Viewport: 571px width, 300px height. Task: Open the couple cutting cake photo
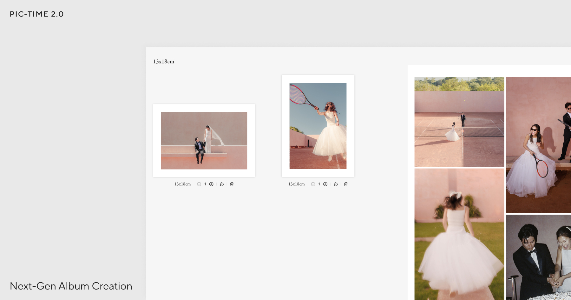pos(538,257)
